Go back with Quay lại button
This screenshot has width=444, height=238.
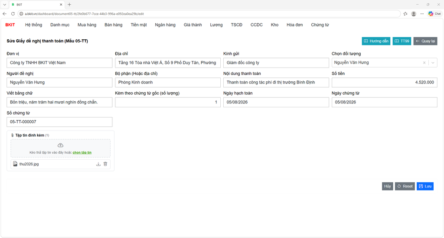[425, 41]
